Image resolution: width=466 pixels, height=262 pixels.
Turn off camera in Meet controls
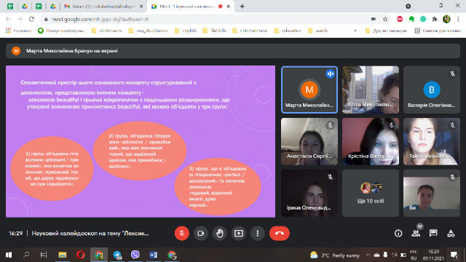point(201,234)
